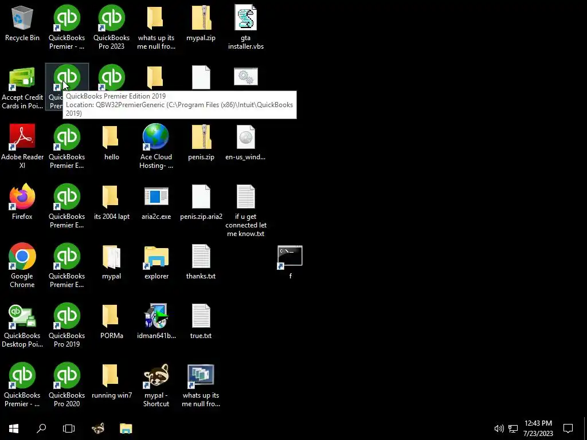Open the notification center icon
Viewport: 587px width, 440px height.
(x=568, y=429)
